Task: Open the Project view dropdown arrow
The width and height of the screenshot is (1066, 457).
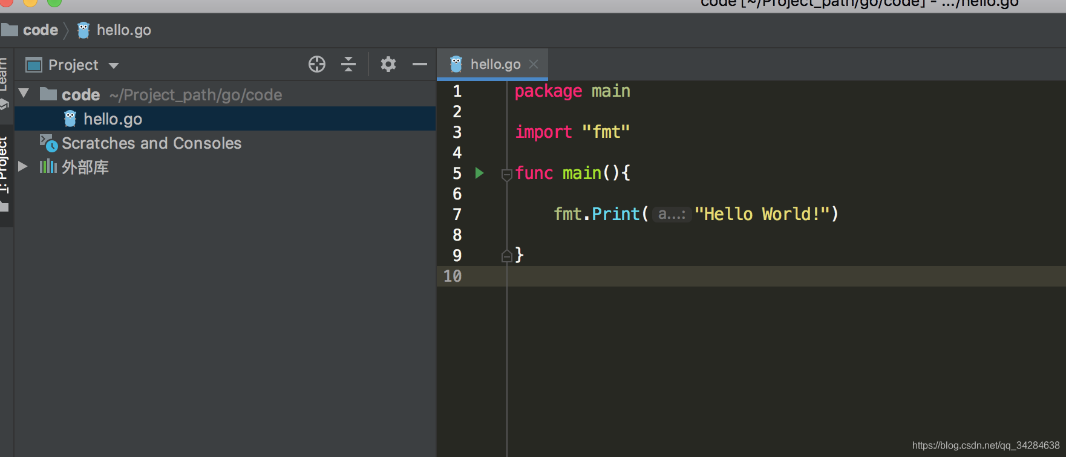Action: [114, 65]
